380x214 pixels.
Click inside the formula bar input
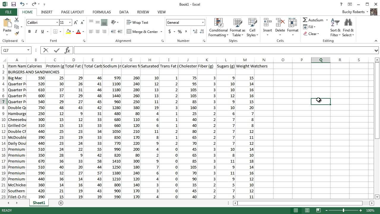(224, 50)
